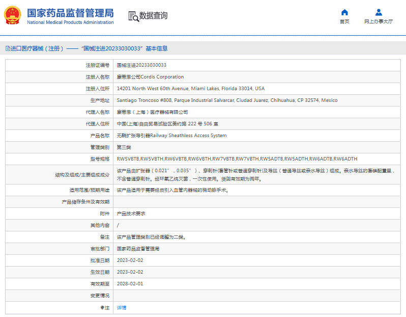Click the 代理人住所 row label
This screenshot has width=406, height=317.
(x=98, y=124)
